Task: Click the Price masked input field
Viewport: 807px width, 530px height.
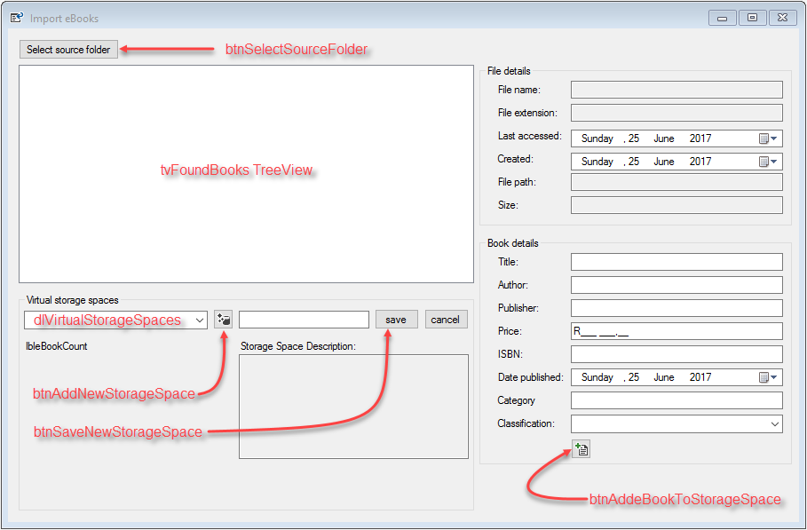Action: pyautogui.click(x=676, y=331)
